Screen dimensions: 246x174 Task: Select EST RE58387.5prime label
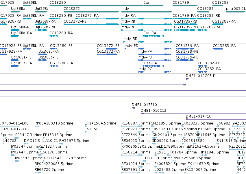(x=136, y=123)
